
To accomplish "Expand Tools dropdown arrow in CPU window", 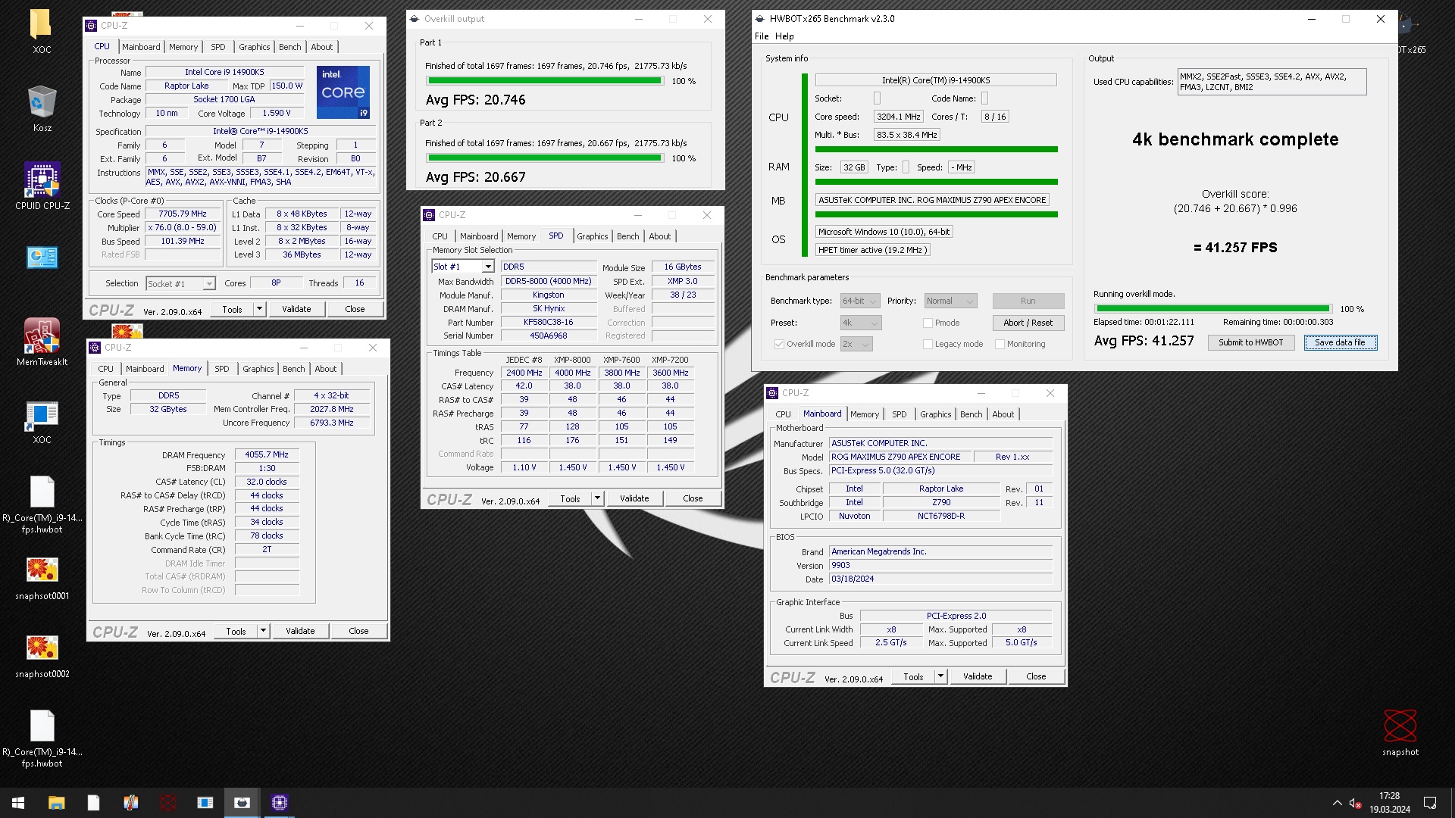I will point(259,309).
